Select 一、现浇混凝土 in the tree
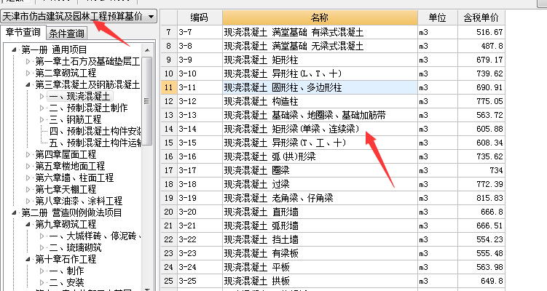The image size is (547, 291). point(79,96)
